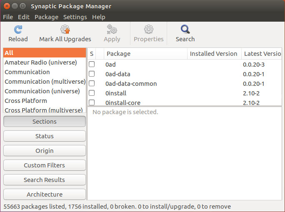Toggle the status checkbox for 0ad-data
The width and height of the screenshot is (285, 212).
coord(92,74)
